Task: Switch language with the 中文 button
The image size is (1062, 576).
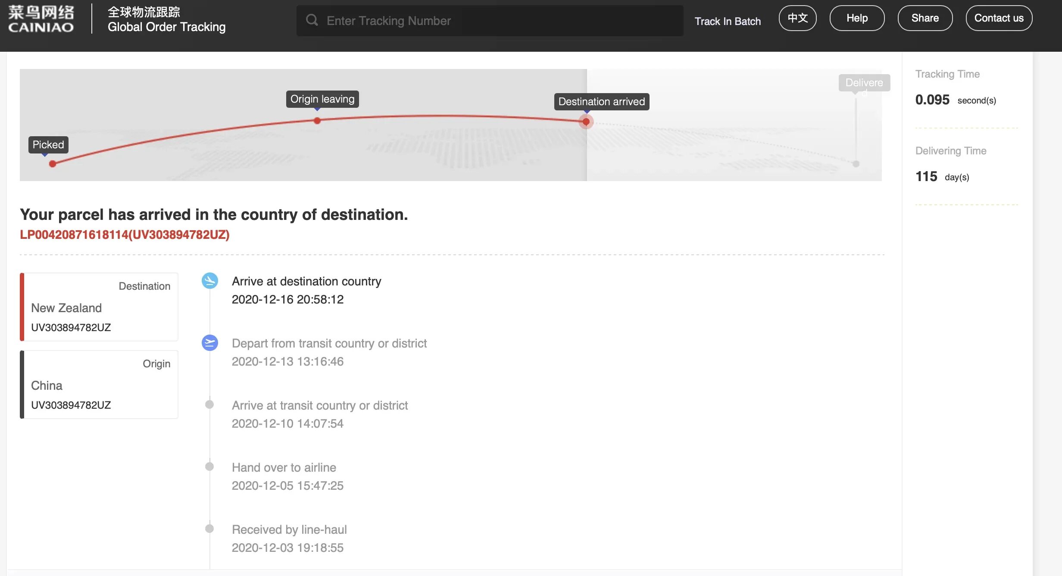Action: (x=797, y=18)
